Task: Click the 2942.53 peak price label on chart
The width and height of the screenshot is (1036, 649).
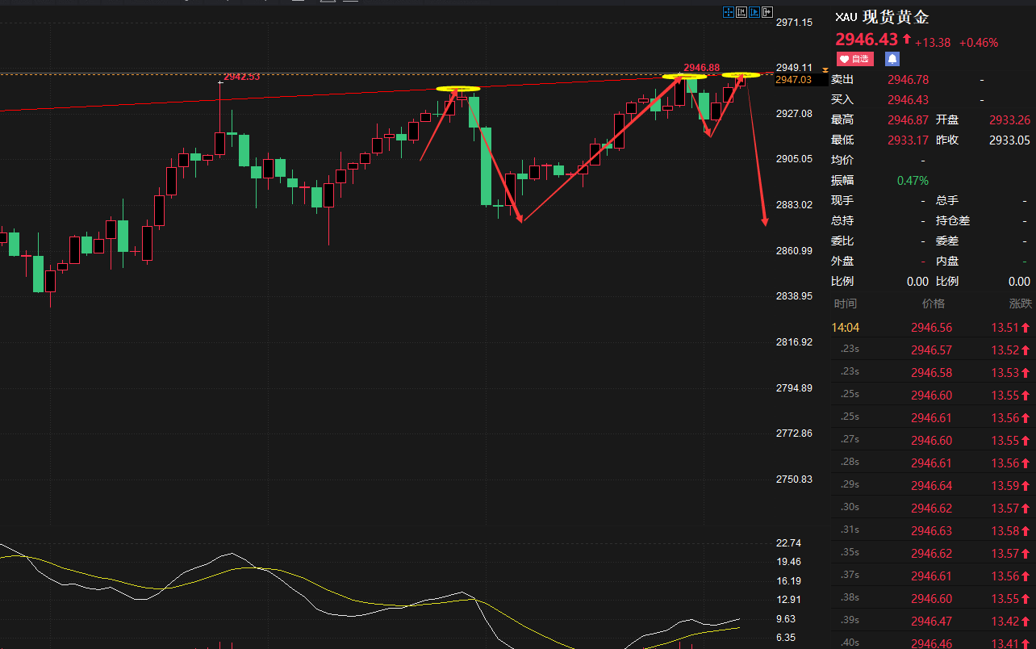Action: 242,77
